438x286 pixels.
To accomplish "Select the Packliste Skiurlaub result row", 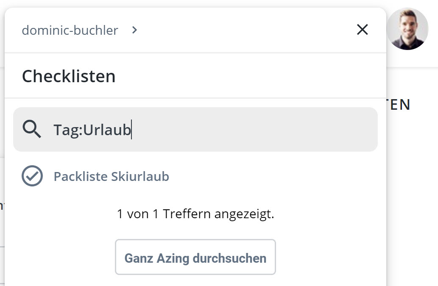I will (112, 176).
